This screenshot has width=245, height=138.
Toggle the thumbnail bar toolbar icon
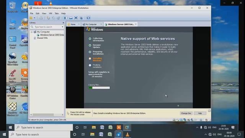click(71, 18)
